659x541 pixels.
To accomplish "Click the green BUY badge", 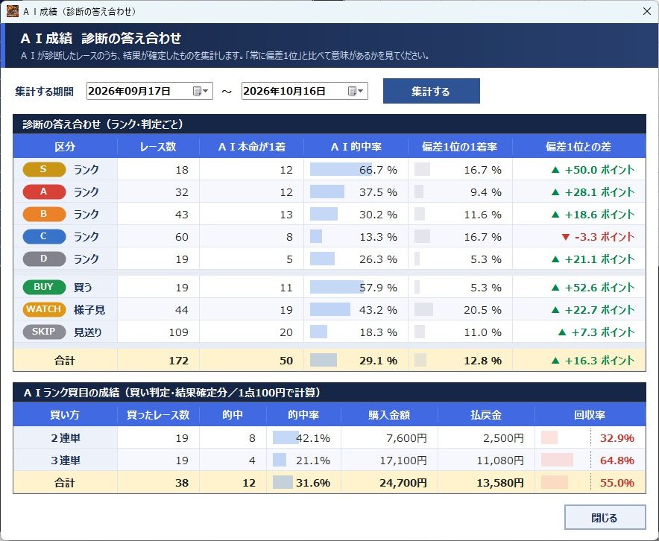I will pos(44,287).
